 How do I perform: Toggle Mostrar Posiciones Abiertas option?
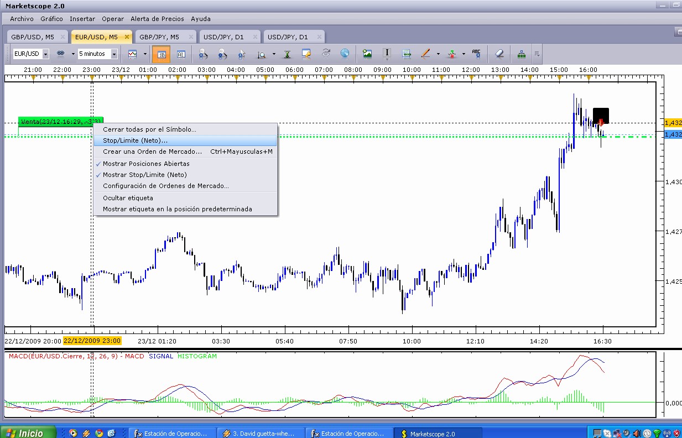(146, 164)
